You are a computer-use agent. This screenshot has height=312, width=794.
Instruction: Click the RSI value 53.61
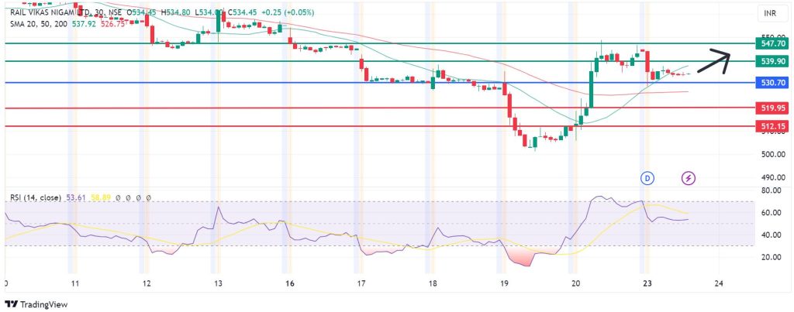76,197
